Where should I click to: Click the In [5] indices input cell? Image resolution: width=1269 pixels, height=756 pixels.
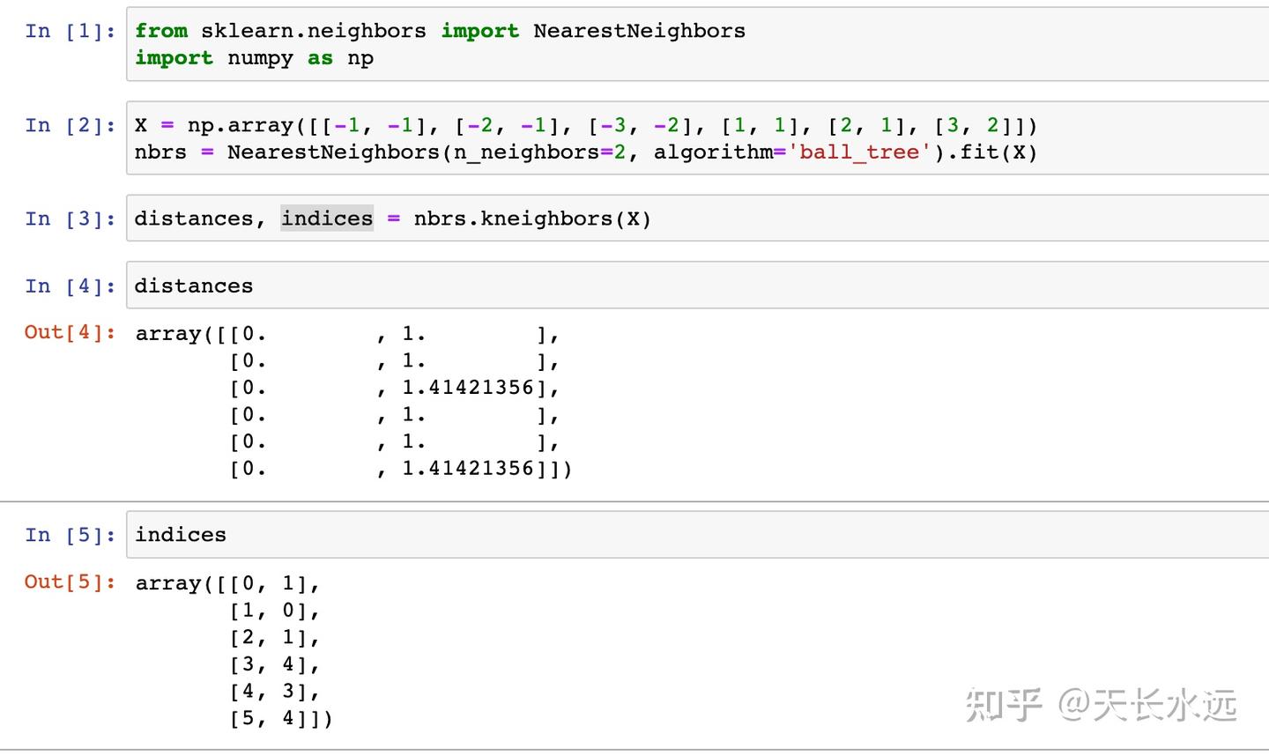(x=696, y=535)
